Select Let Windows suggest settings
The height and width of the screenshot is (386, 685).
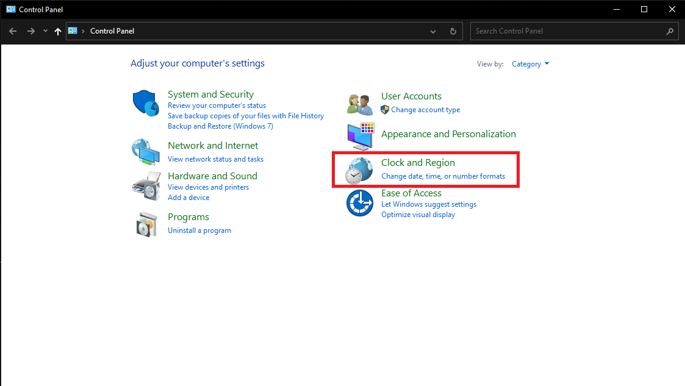[429, 204]
